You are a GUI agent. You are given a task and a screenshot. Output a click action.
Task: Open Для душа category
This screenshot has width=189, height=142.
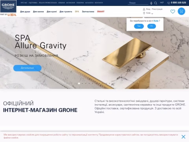click(25, 11)
